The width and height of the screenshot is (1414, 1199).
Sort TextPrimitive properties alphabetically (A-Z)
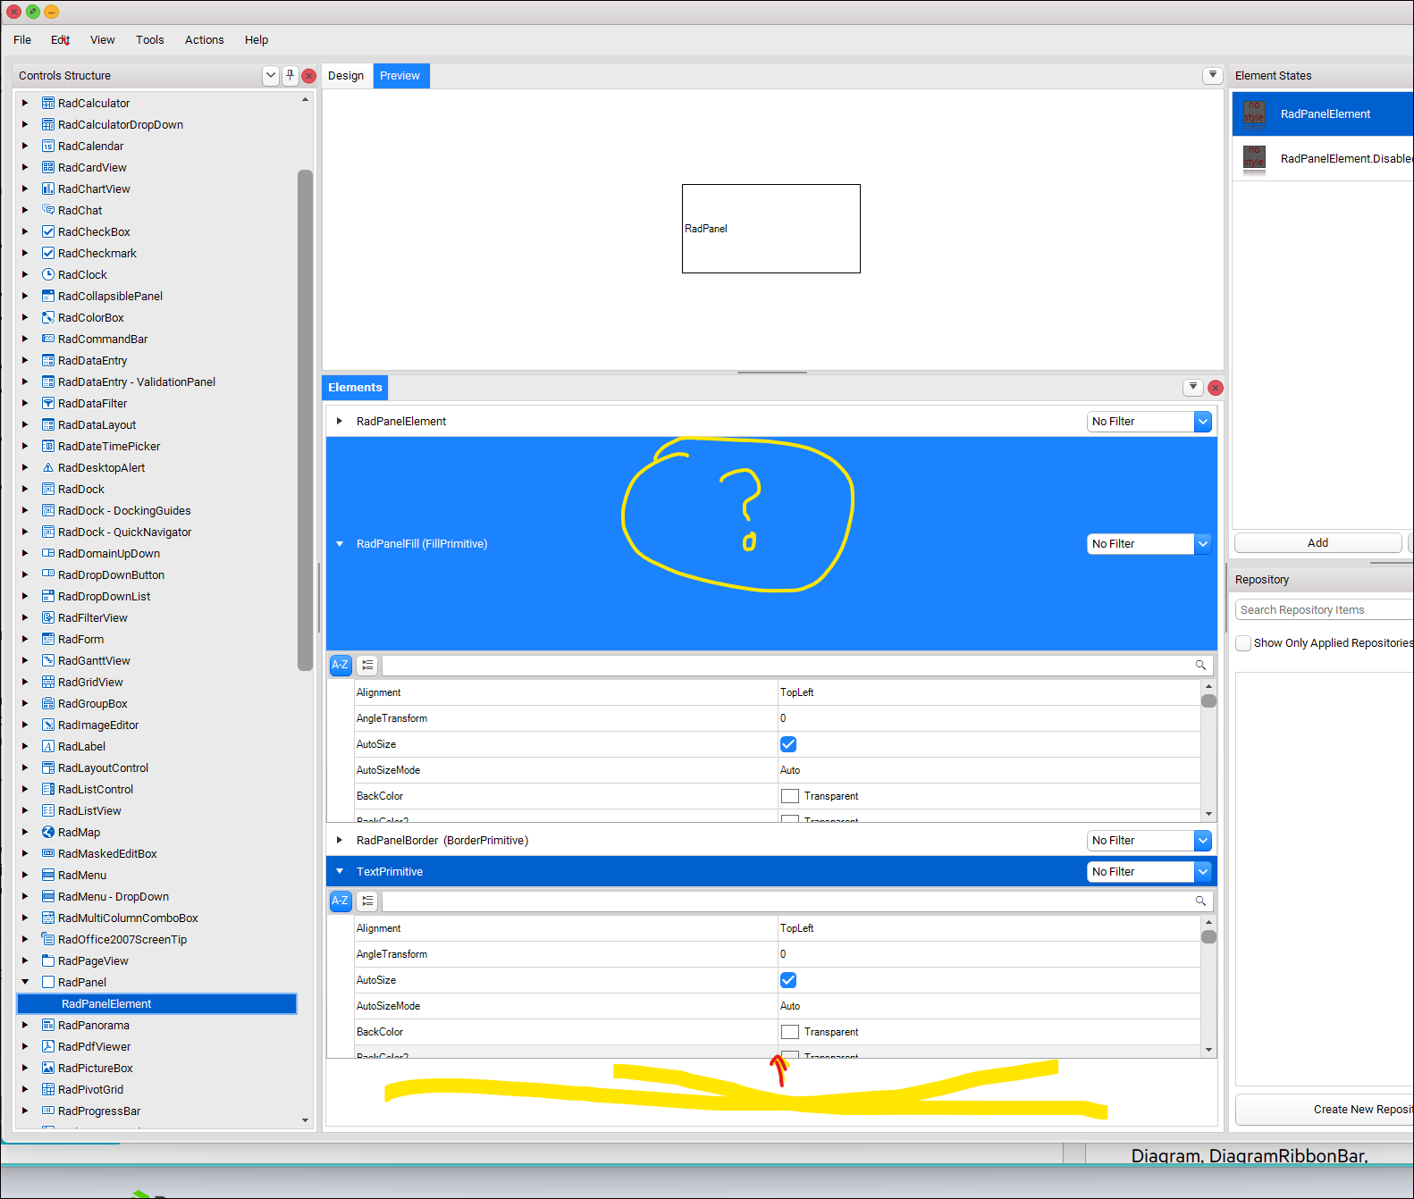[341, 901]
